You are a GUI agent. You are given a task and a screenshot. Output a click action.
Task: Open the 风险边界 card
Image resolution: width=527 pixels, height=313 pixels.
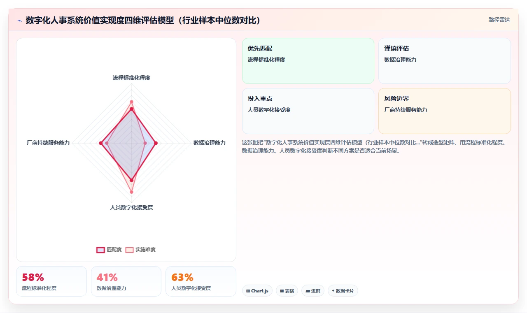click(x=444, y=111)
